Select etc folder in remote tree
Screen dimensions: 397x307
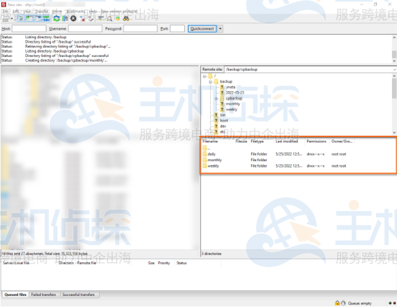tap(223, 131)
